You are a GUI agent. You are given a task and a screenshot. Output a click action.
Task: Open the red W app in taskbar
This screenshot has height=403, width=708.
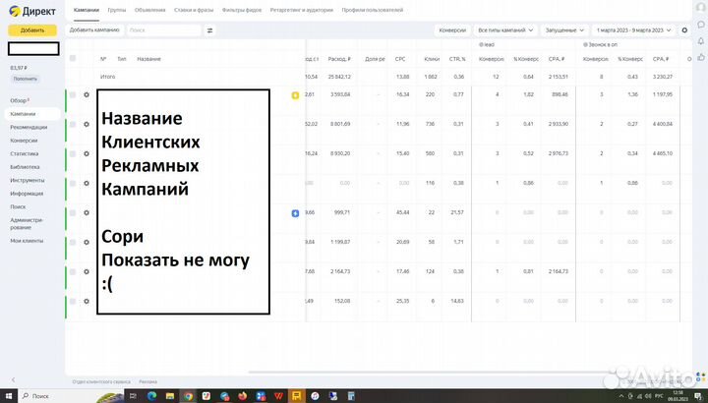point(278,396)
